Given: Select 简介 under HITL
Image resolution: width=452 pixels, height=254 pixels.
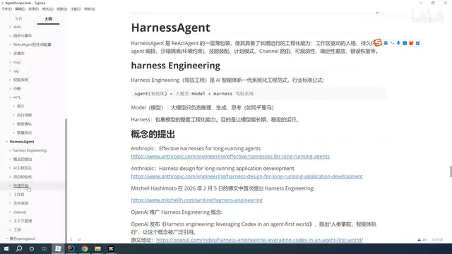Looking at the screenshot, I should 20,107.
